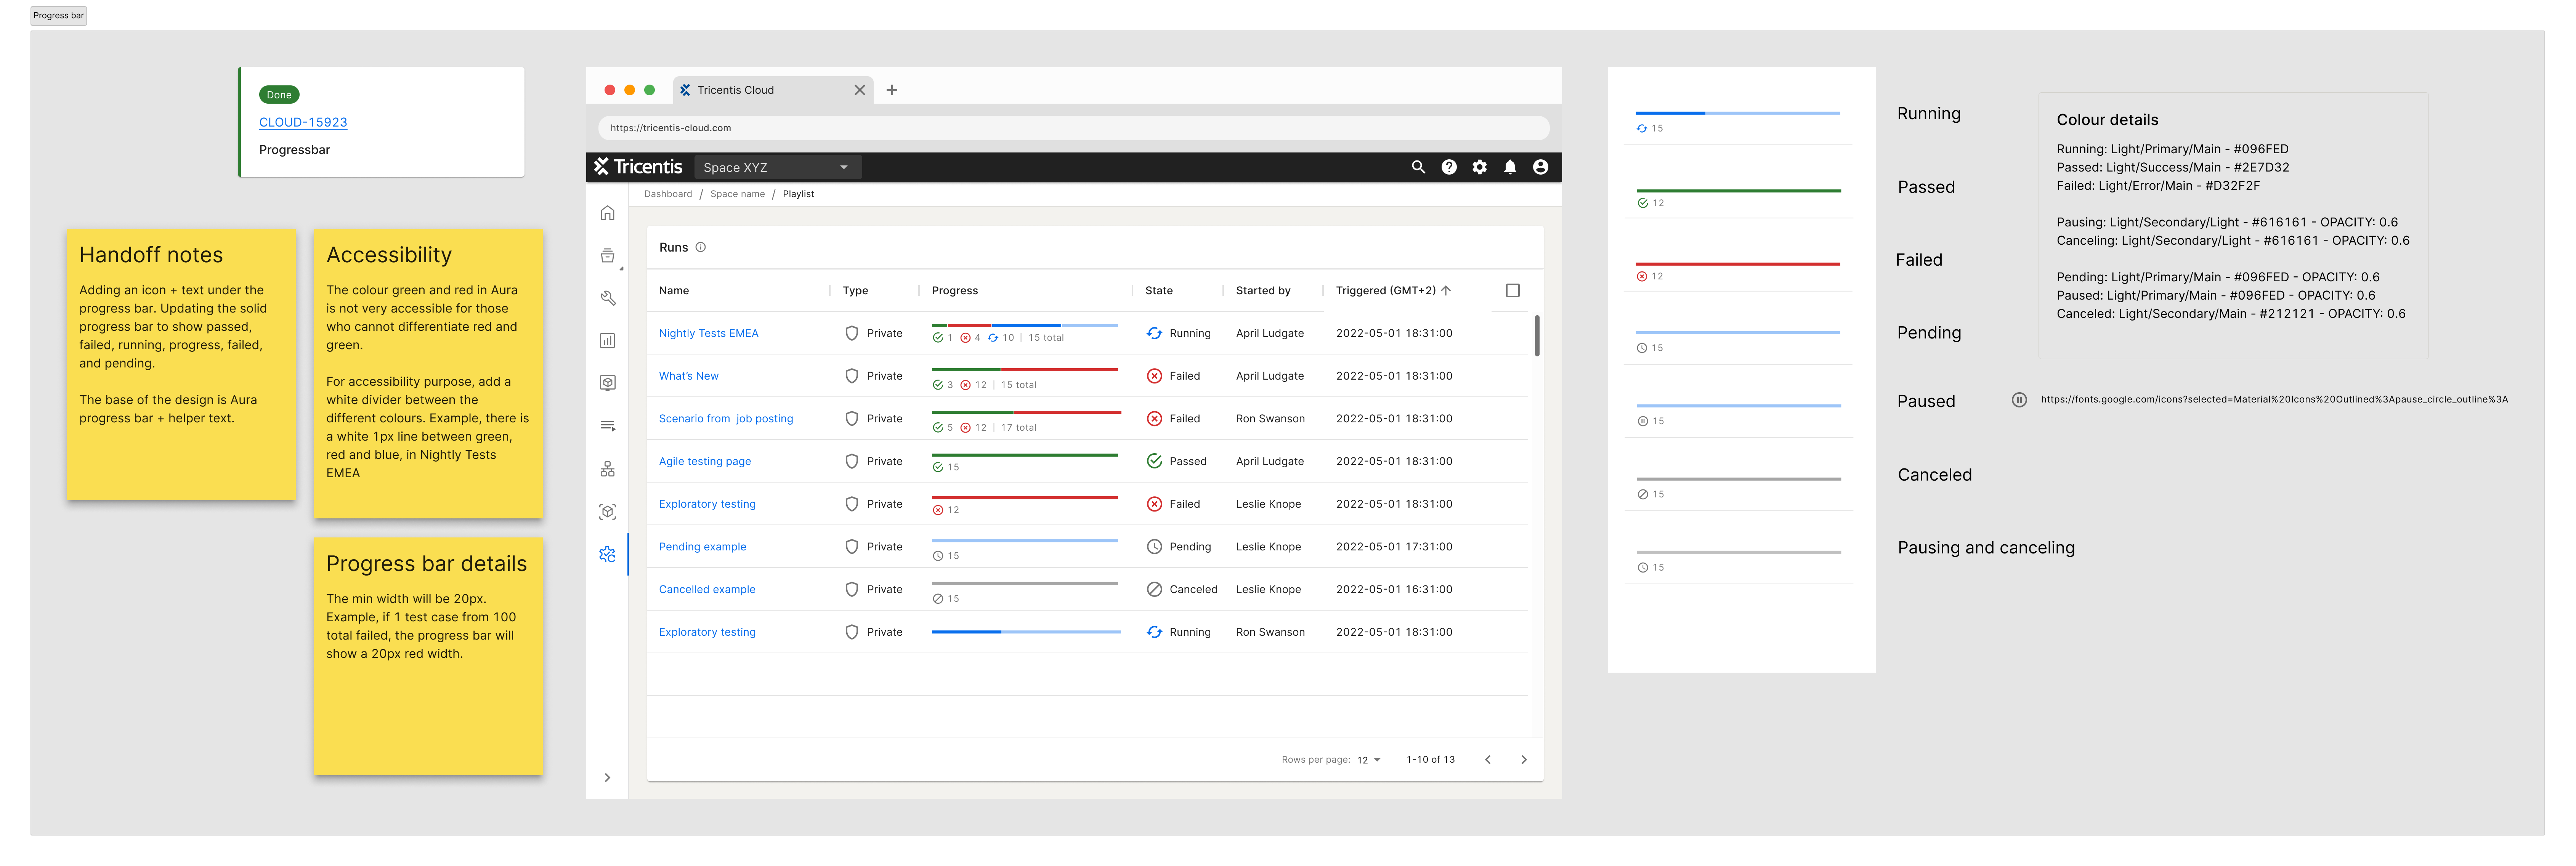The height and width of the screenshot is (866, 2576).
Task: Select the Tricentis Cloud browser tab
Action: [x=773, y=90]
